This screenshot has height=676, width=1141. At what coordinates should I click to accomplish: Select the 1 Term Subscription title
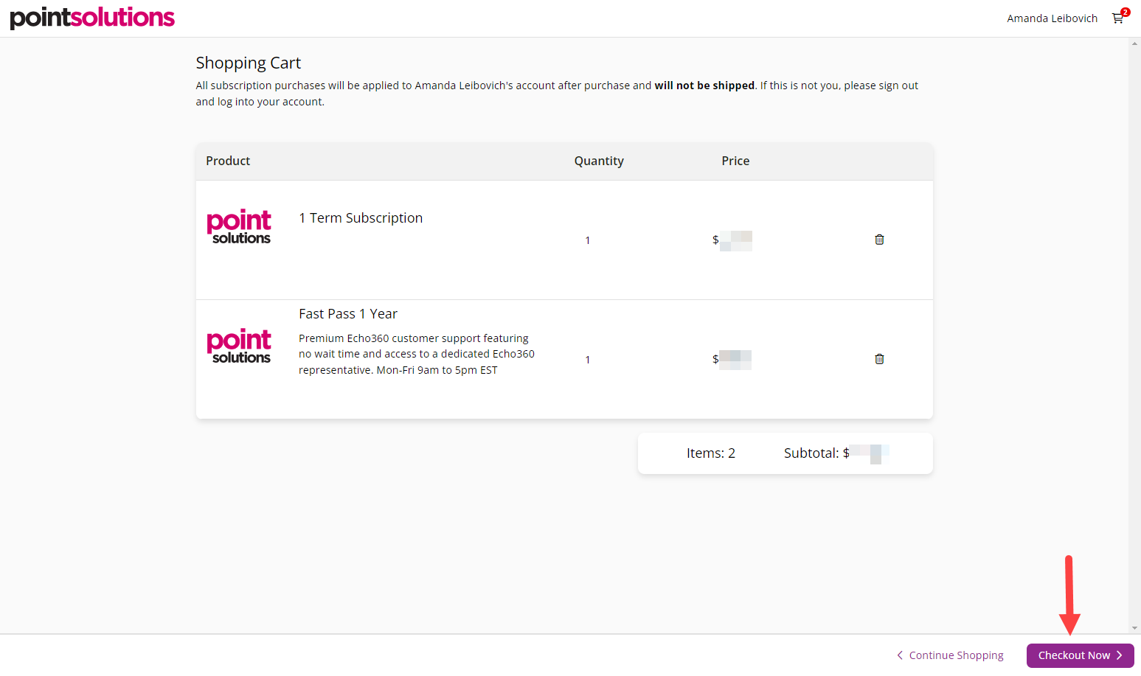(x=361, y=218)
